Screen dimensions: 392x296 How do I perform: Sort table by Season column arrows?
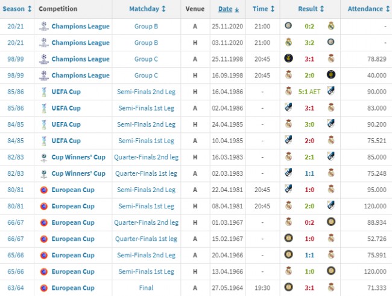click(x=30, y=9)
